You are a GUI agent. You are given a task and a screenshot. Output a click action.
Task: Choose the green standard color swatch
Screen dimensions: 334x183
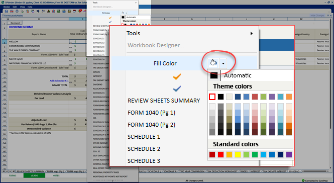[x=255, y=154]
